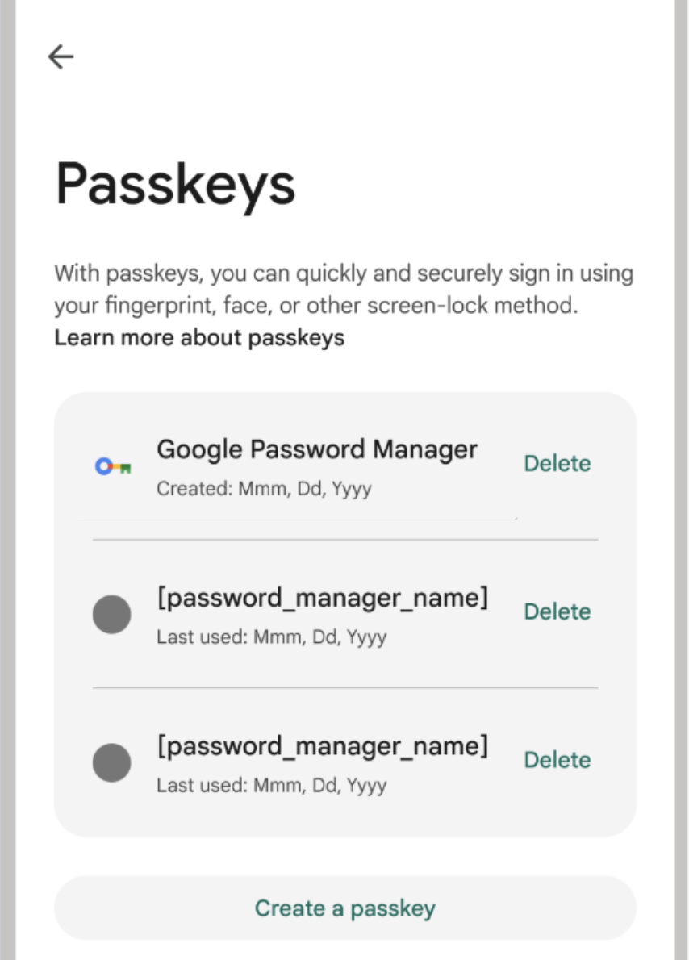The height and width of the screenshot is (960, 689).
Task: Delete the last passkey in the list
Action: click(x=557, y=760)
